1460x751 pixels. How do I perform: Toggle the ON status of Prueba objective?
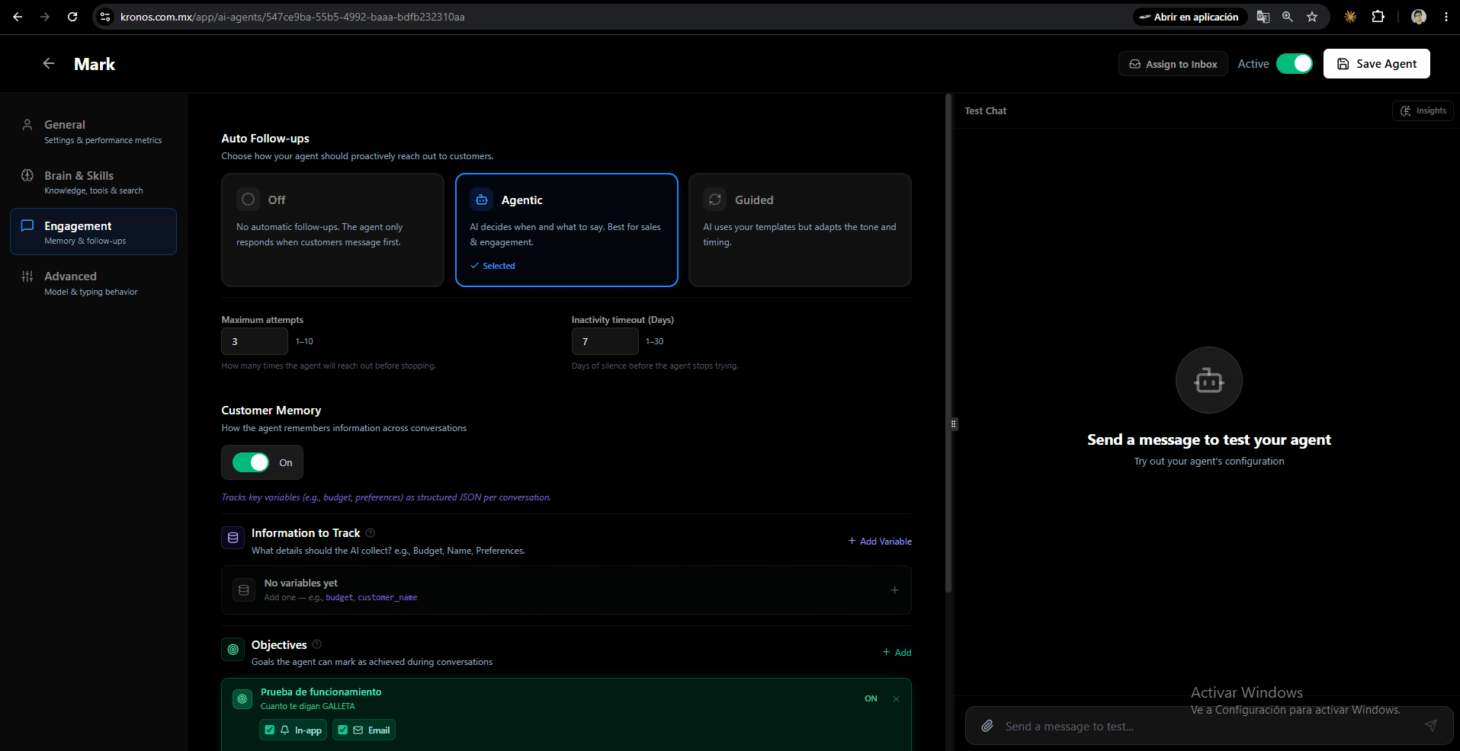click(x=871, y=698)
